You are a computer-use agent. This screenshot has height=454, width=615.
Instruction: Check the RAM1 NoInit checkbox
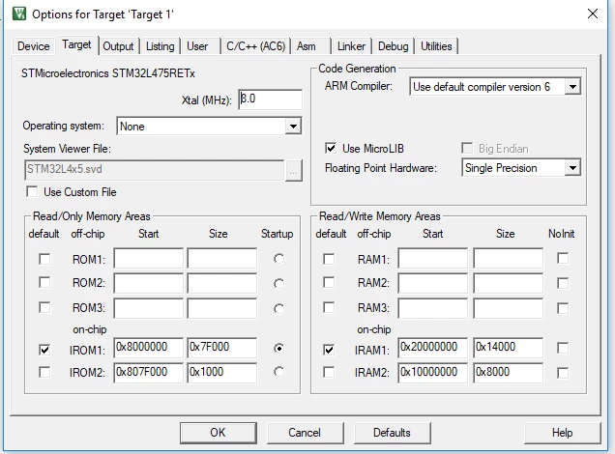563,258
